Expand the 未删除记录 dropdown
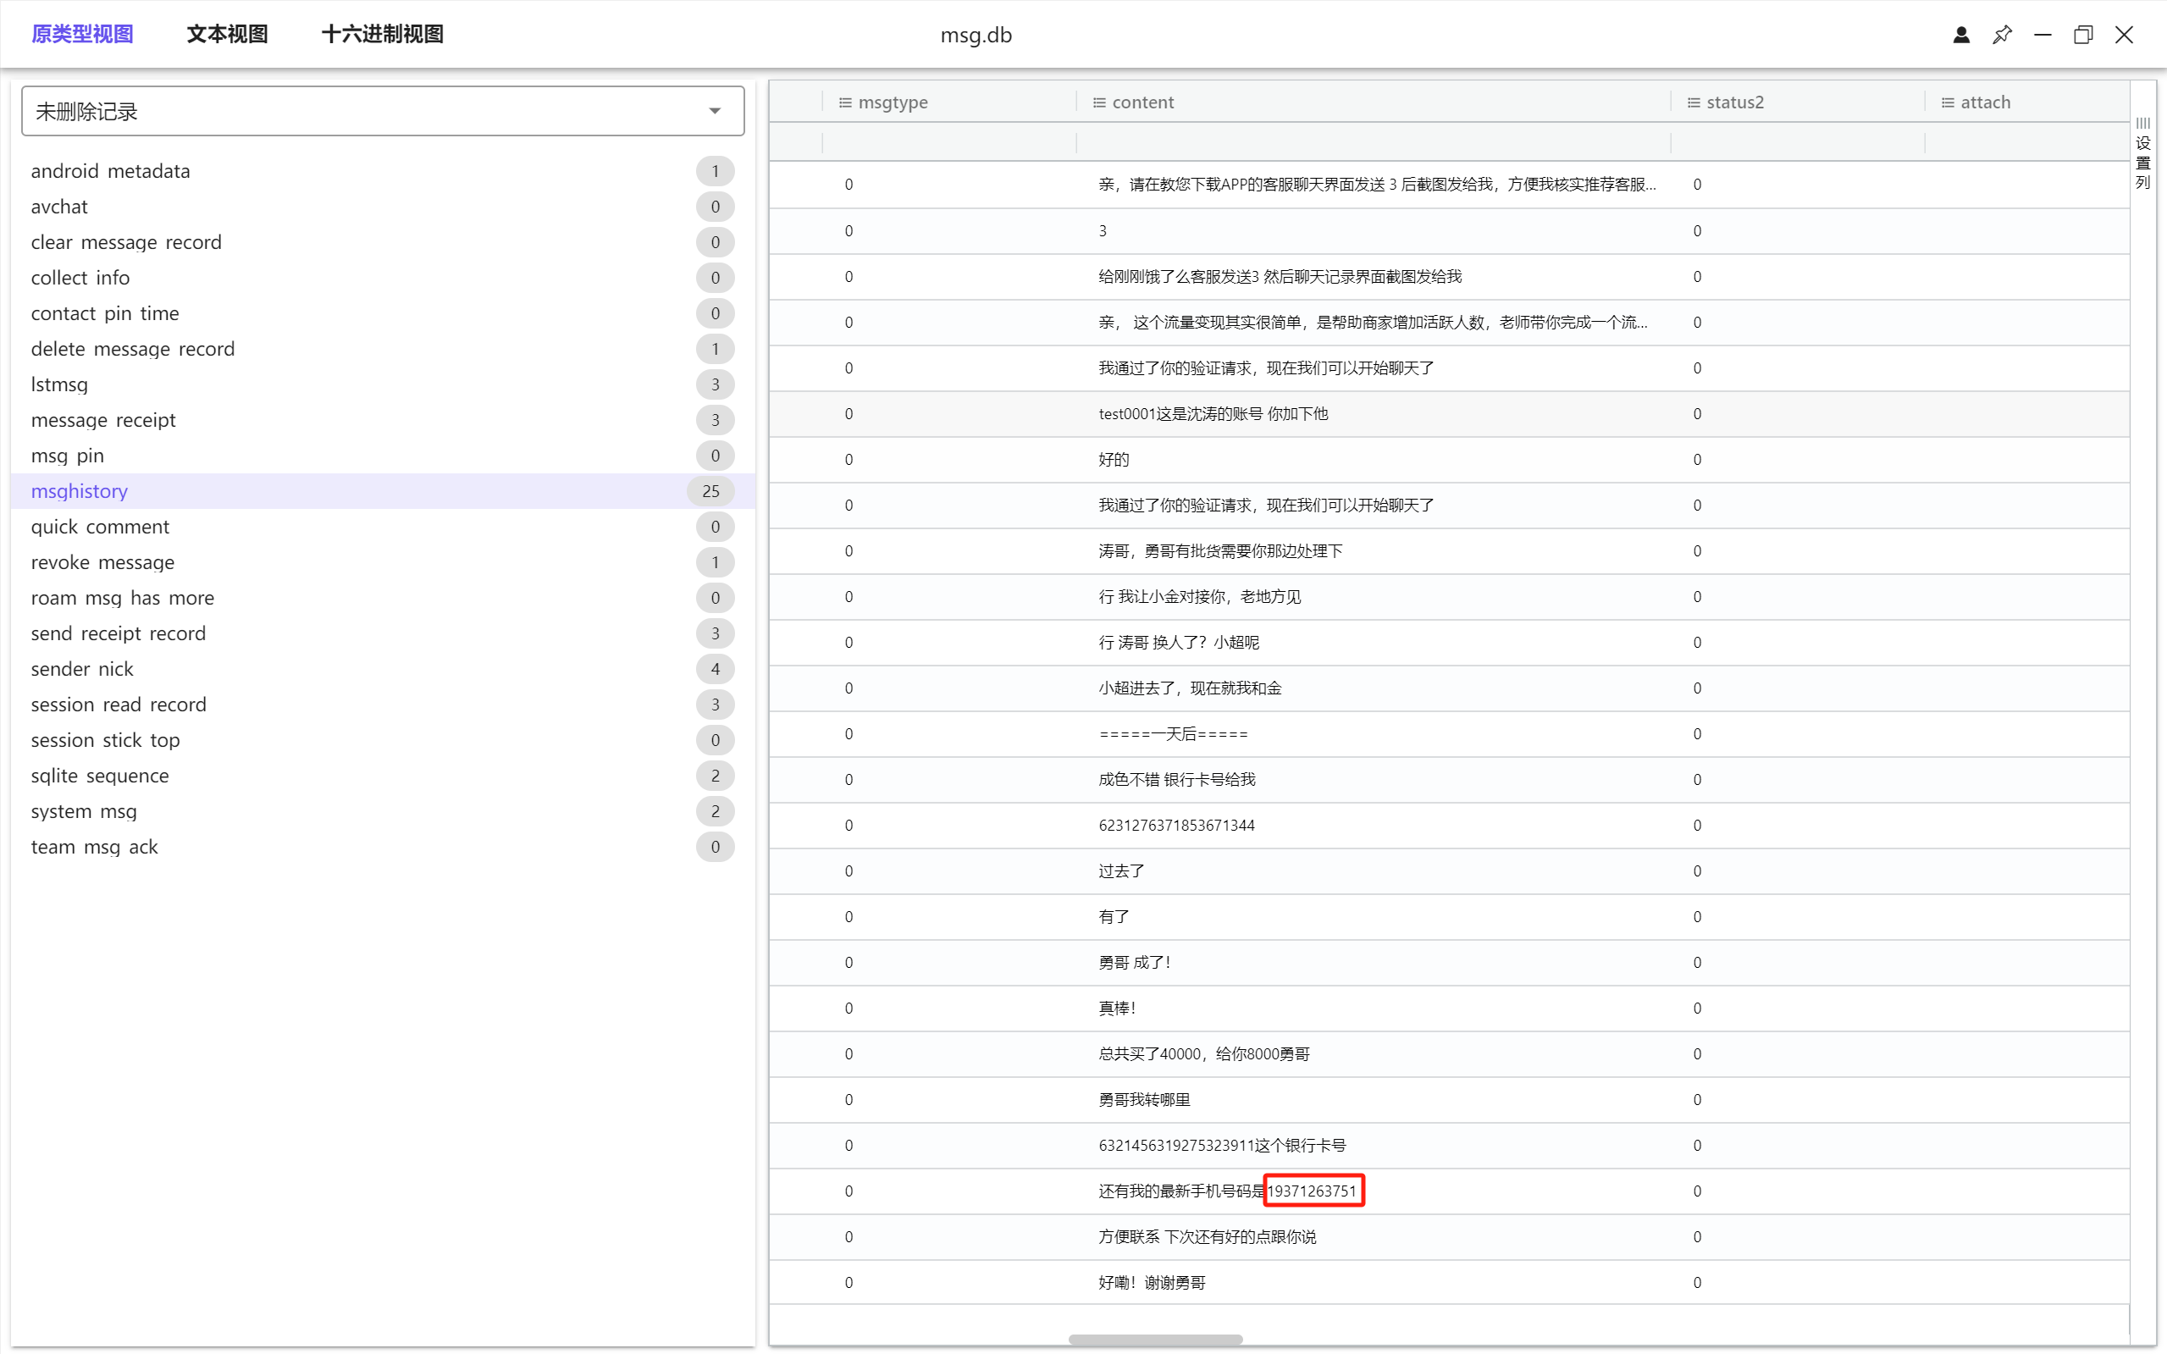2167x1354 pixels. (x=715, y=111)
